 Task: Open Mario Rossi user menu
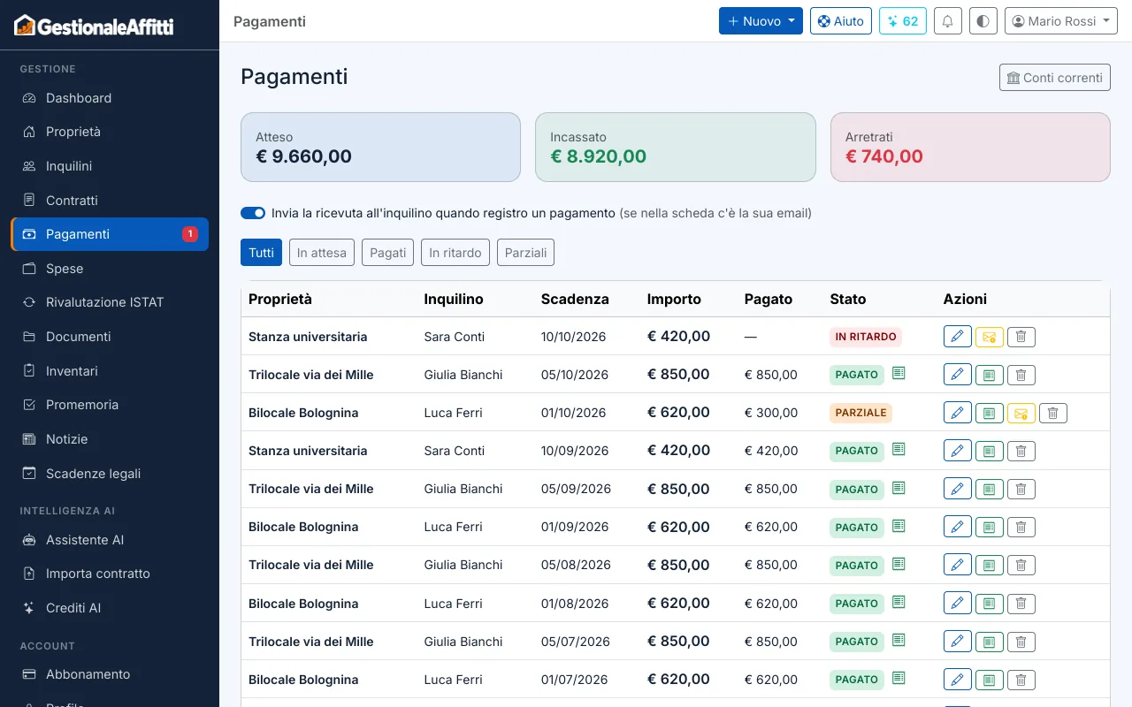[1061, 21]
